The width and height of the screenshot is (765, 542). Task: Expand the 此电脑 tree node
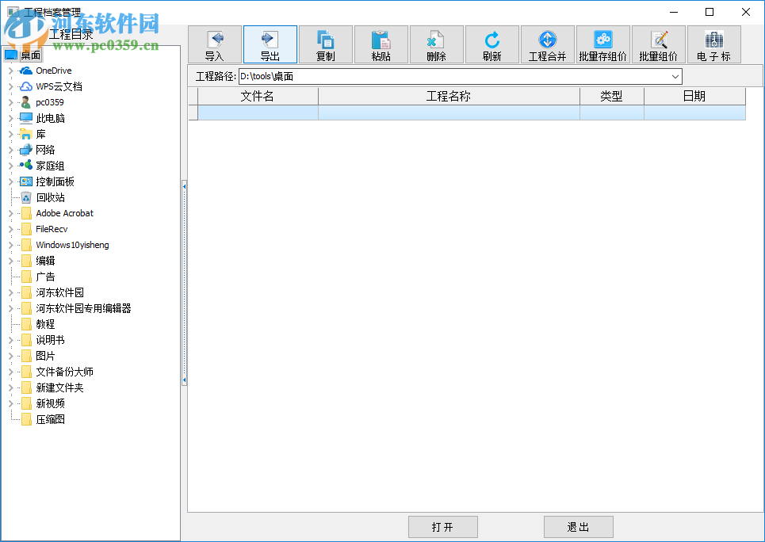(11, 117)
